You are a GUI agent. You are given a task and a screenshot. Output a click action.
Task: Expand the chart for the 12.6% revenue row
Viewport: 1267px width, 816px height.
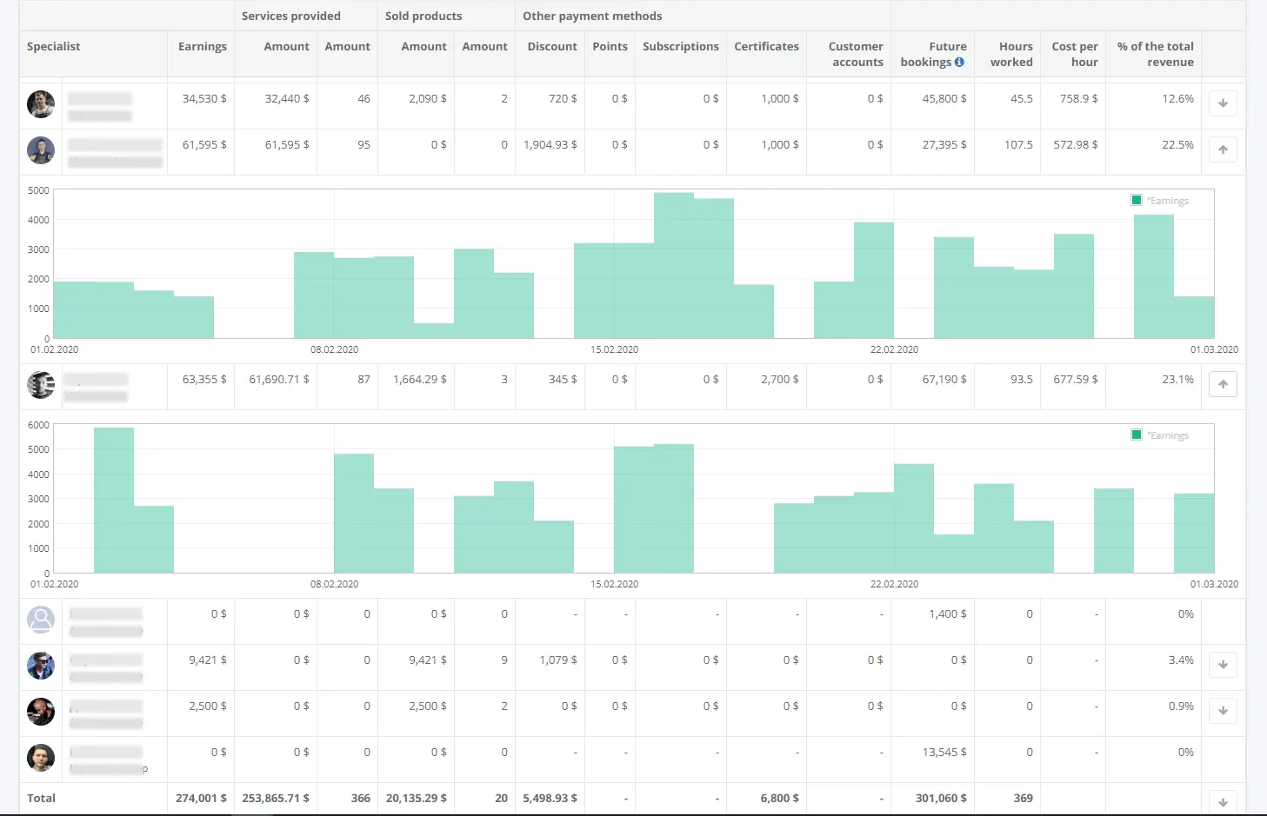pyautogui.click(x=1223, y=103)
